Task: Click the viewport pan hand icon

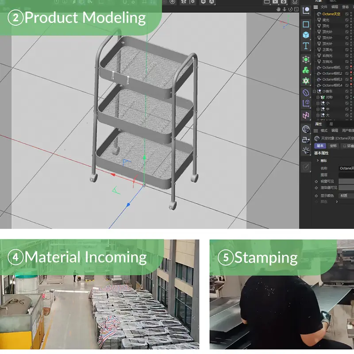Action: coord(278,9)
